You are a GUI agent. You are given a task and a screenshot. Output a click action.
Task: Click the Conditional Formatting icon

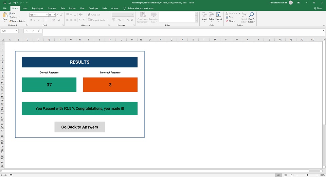[x=143, y=15]
